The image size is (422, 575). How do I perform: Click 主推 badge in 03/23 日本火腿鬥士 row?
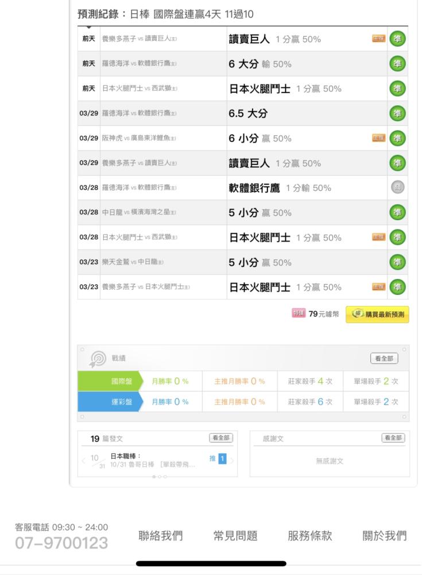[379, 287]
